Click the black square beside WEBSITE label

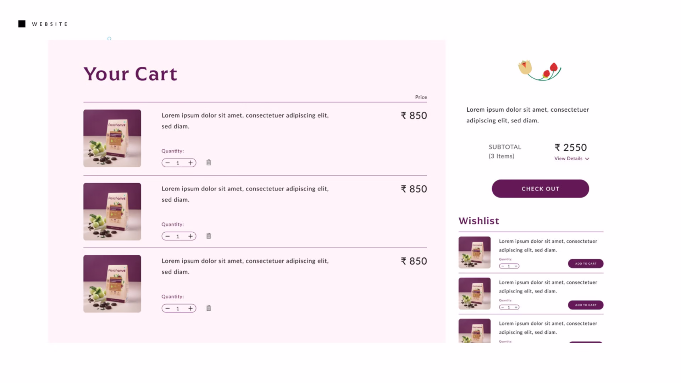click(22, 24)
